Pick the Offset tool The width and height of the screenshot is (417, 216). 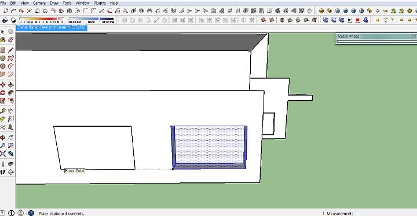coord(10,101)
